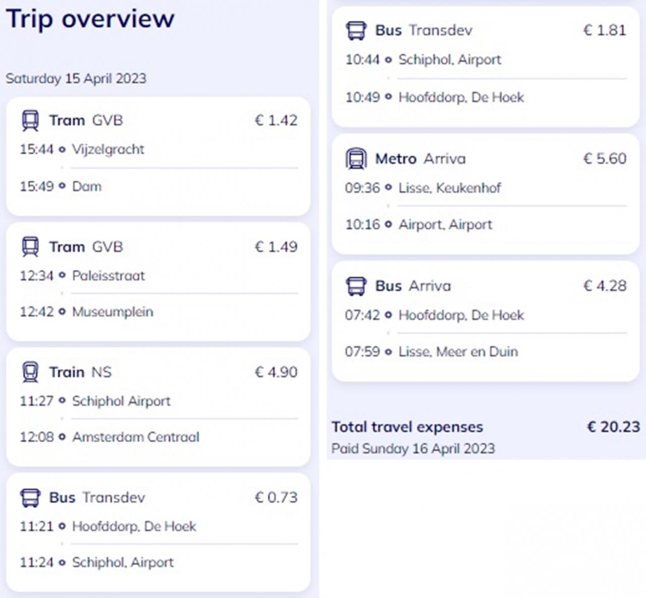Click the Total travel expenses label
The image size is (646, 598).
407,427
